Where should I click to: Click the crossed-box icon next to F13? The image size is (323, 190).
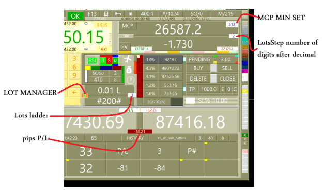point(106,14)
